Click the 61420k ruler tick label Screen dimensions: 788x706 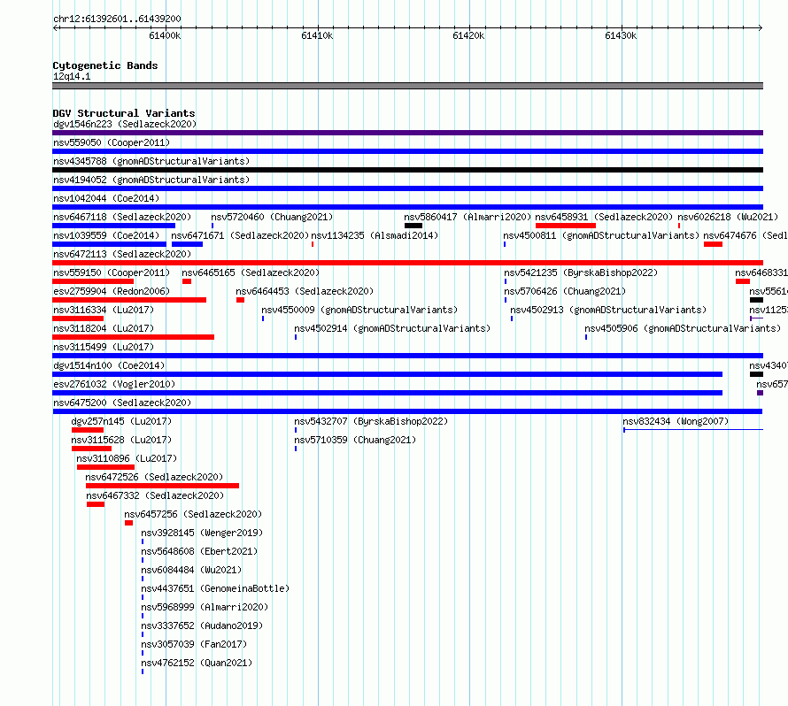click(x=468, y=35)
